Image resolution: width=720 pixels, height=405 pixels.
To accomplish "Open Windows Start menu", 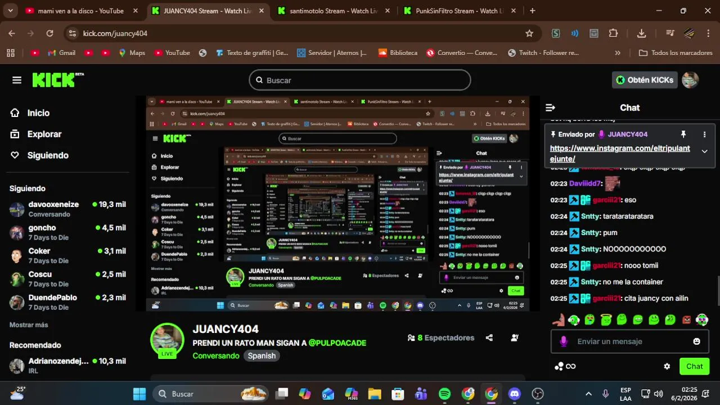I will pyautogui.click(x=139, y=394).
